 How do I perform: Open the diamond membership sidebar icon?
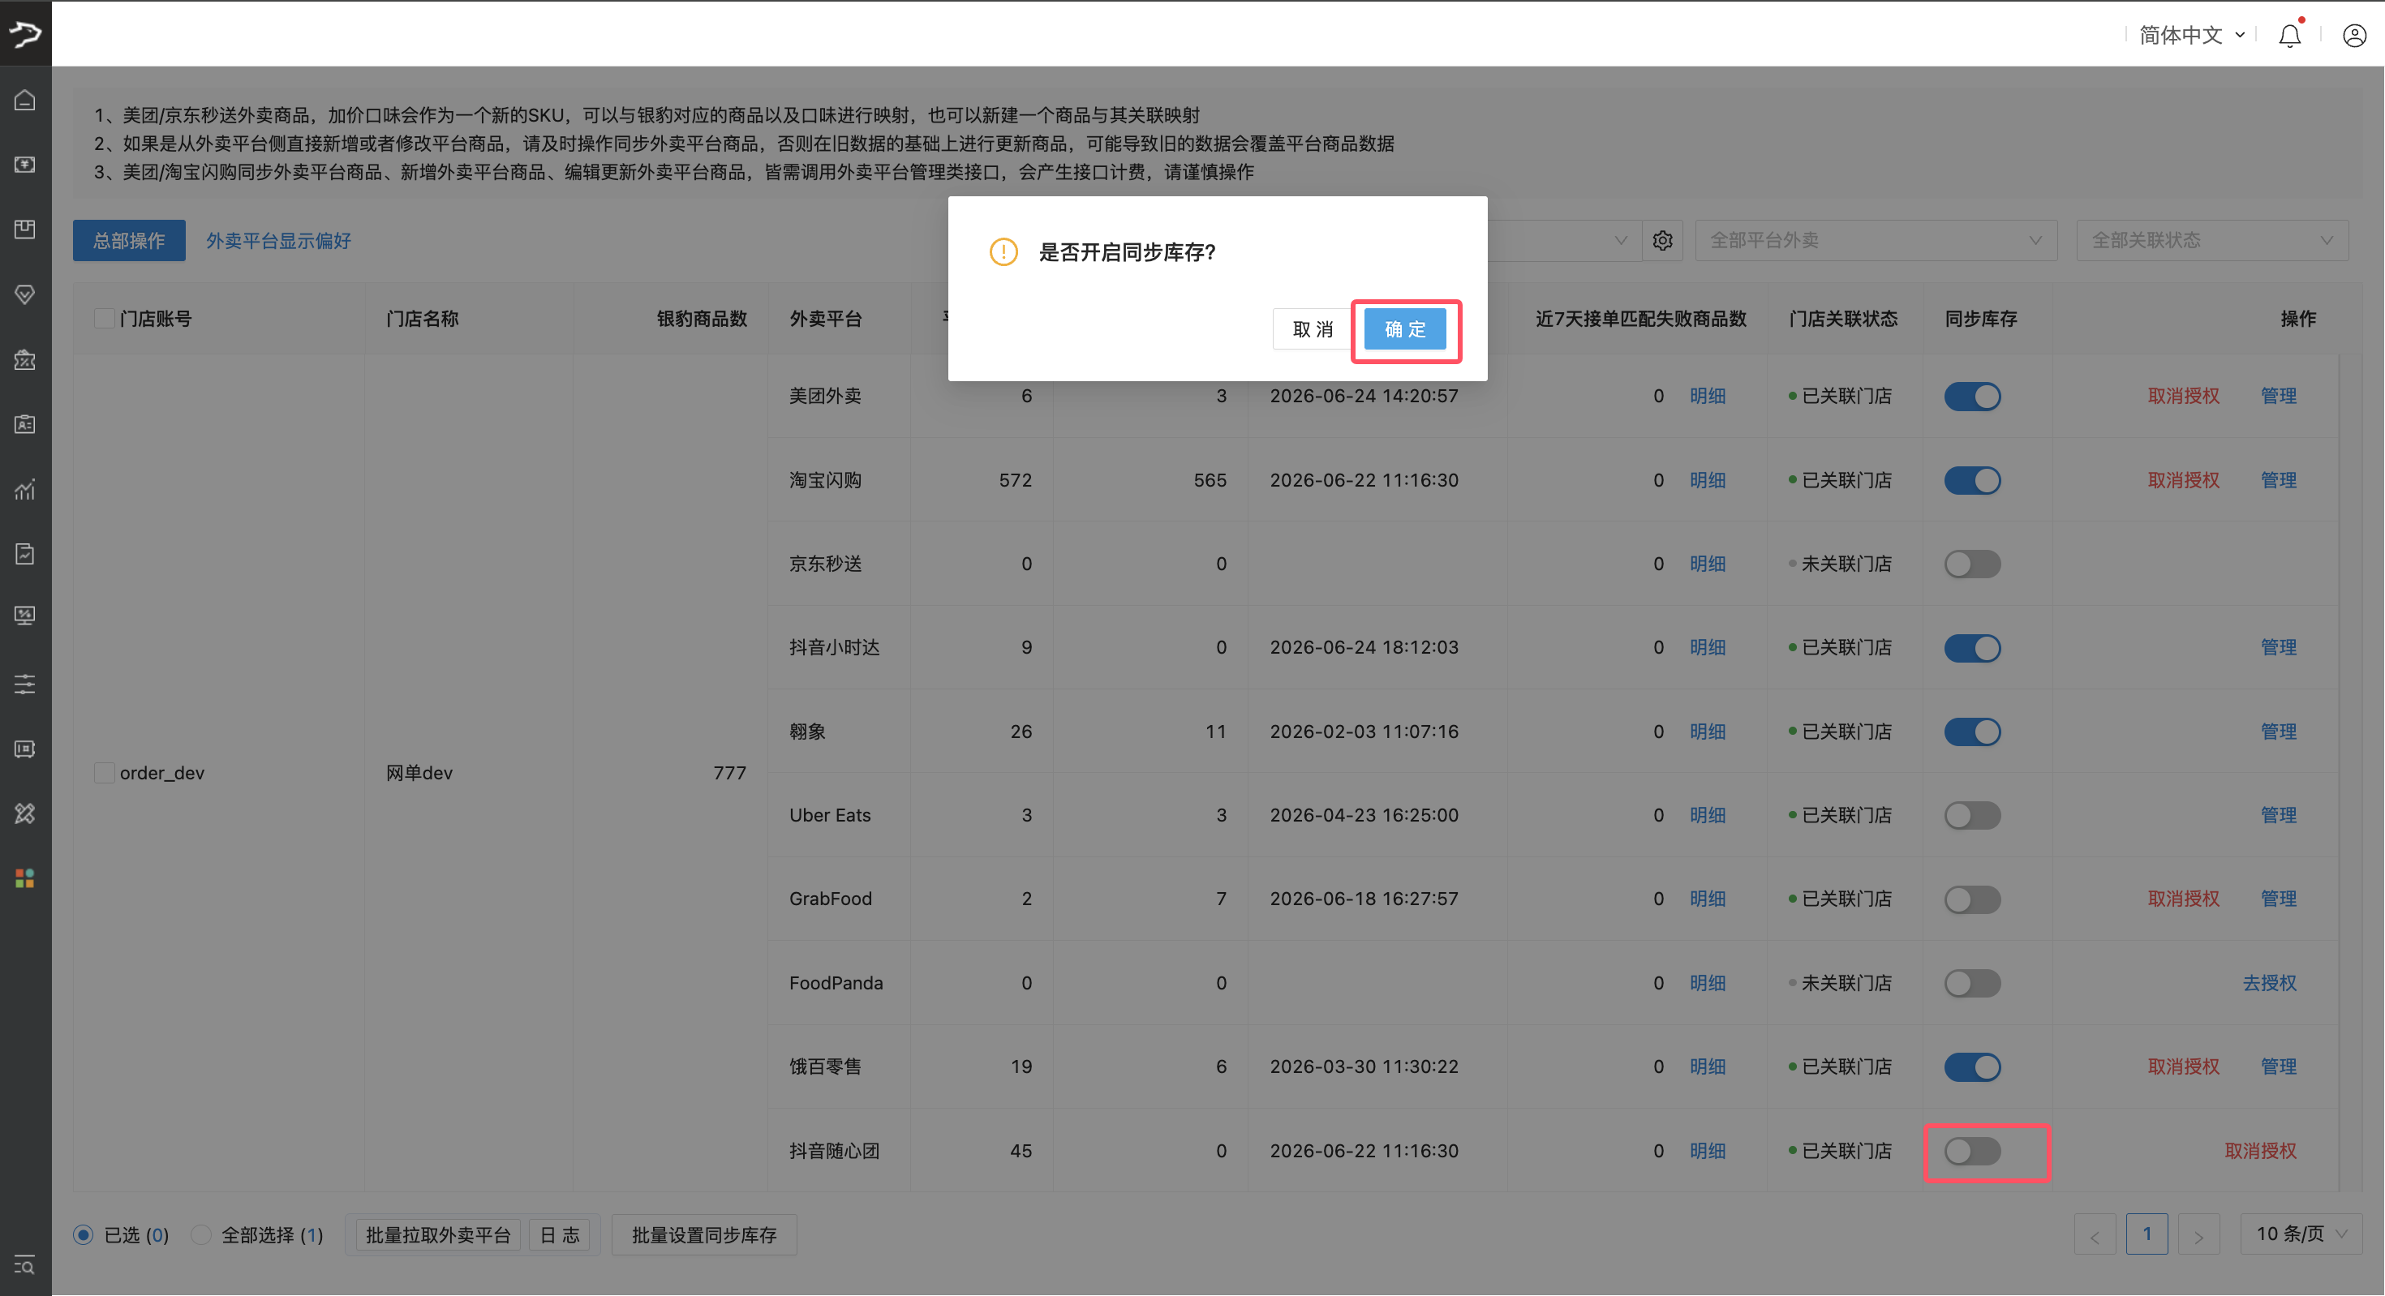click(25, 294)
